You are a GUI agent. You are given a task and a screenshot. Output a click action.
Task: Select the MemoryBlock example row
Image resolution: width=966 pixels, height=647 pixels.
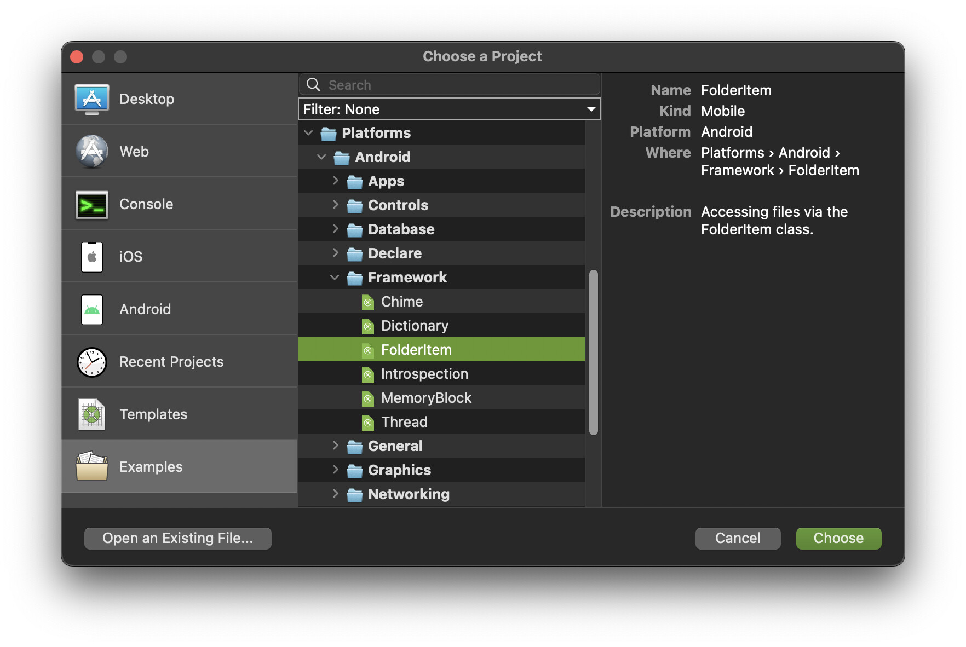point(441,398)
